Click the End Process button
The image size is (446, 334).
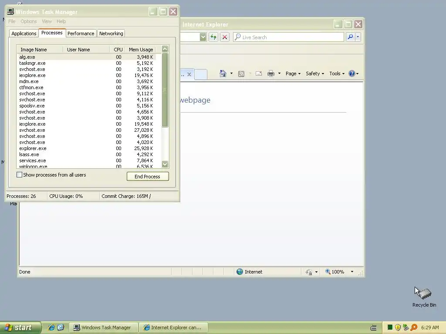pos(148,177)
